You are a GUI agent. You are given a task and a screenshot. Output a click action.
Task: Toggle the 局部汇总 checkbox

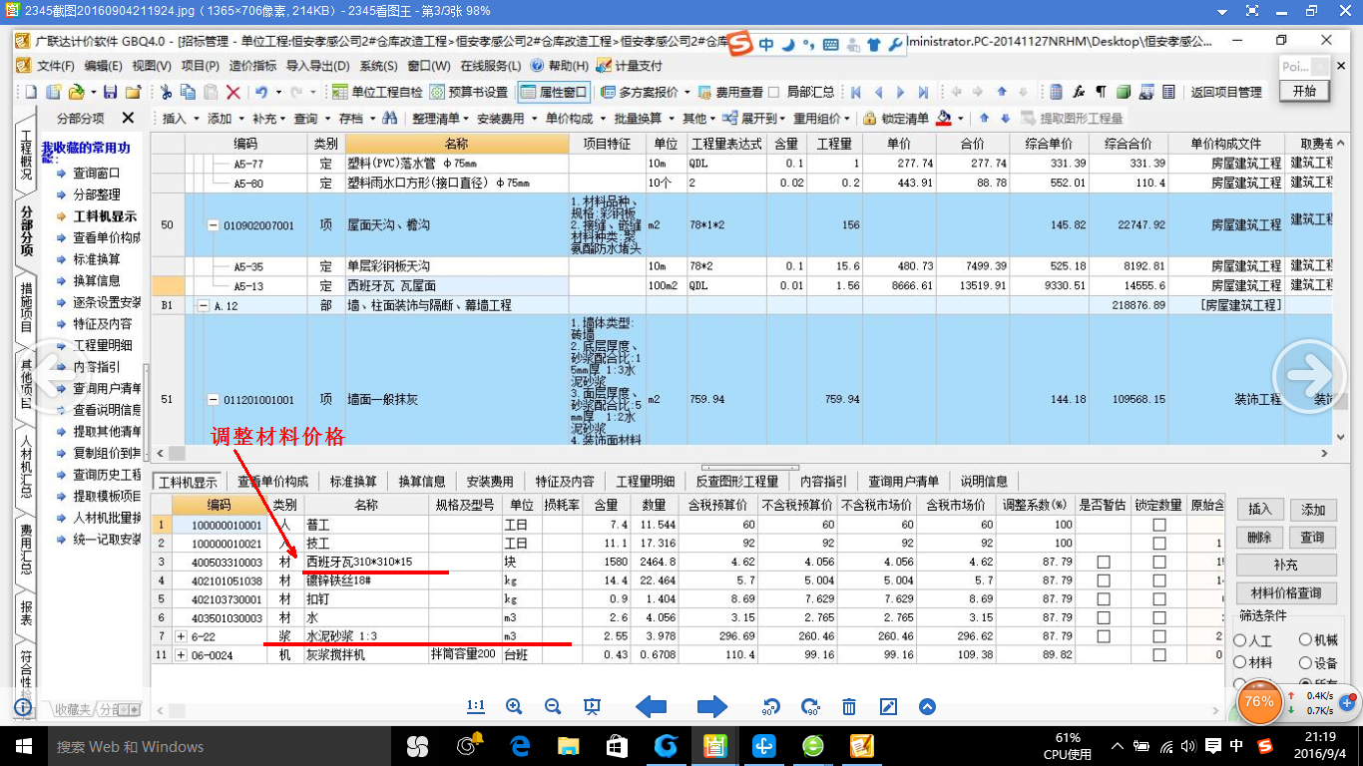pos(773,92)
